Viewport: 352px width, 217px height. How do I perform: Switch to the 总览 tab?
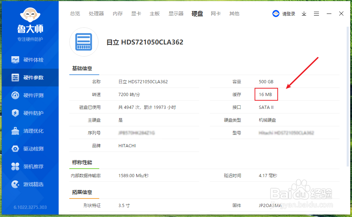75,14
